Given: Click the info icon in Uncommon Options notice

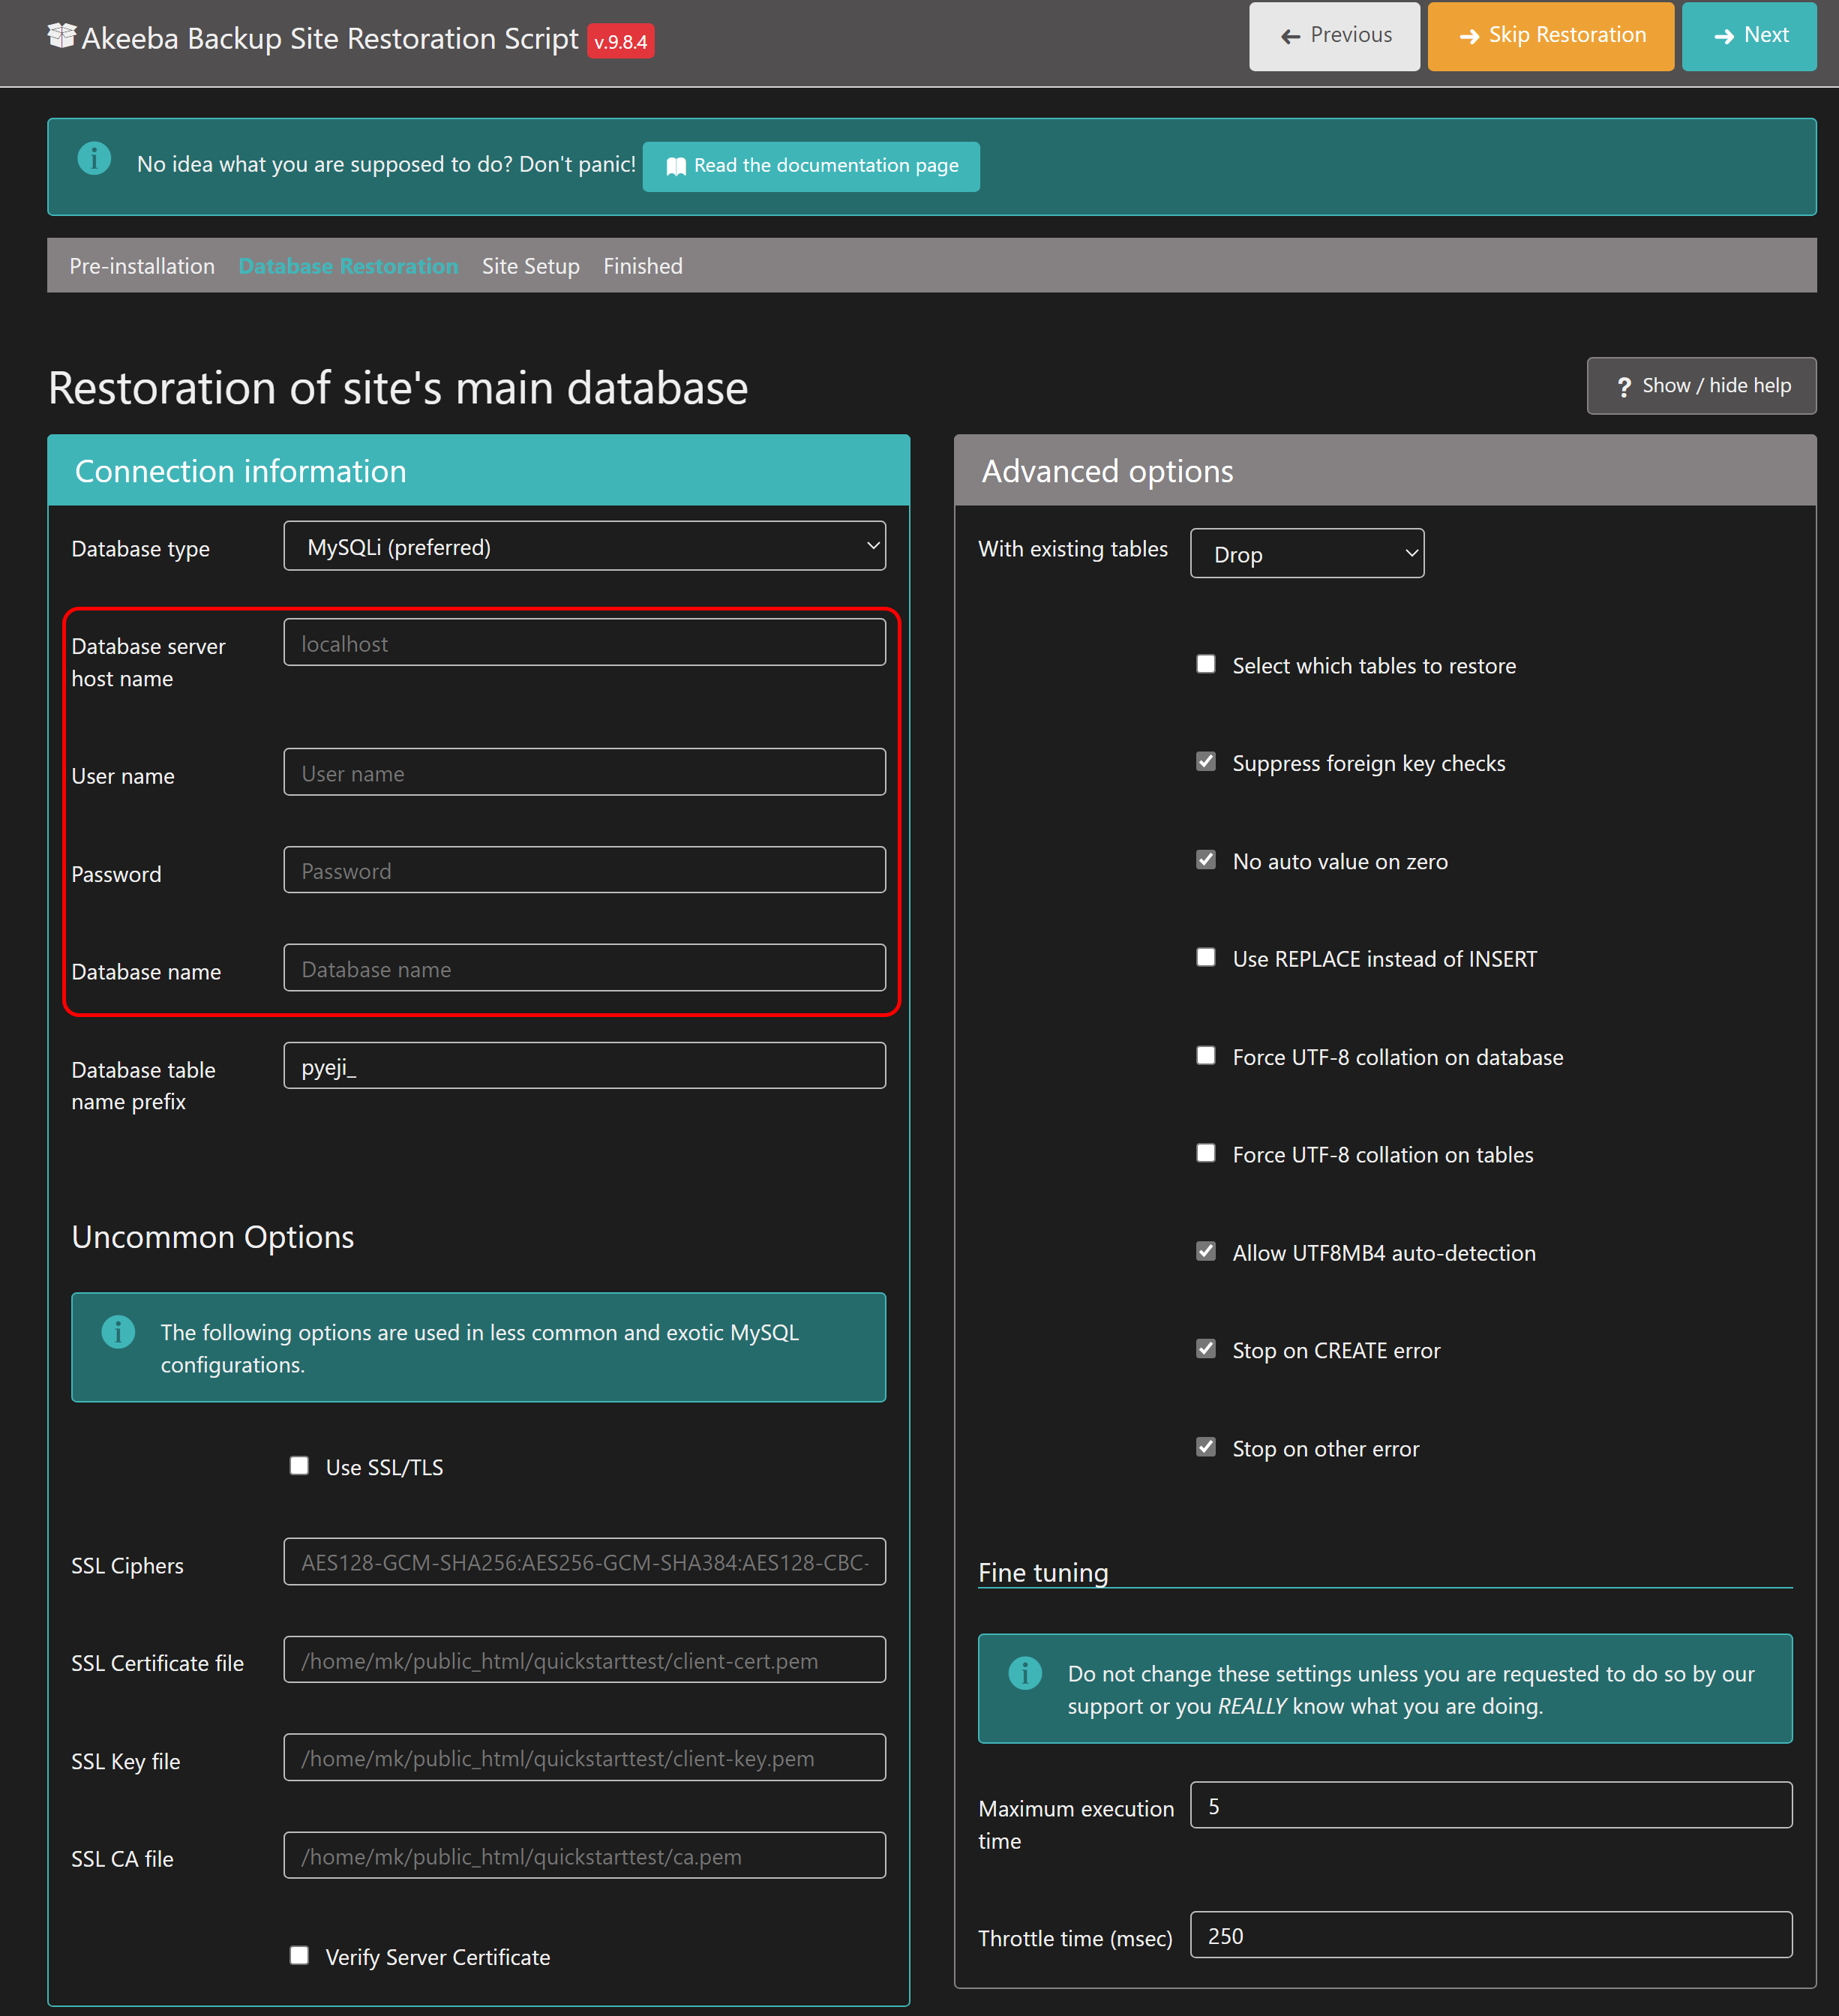Looking at the screenshot, I should [118, 1331].
